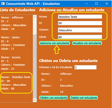
Task: Click the 'Informe o Id do Estudante' field
Action: tap(86, 67)
